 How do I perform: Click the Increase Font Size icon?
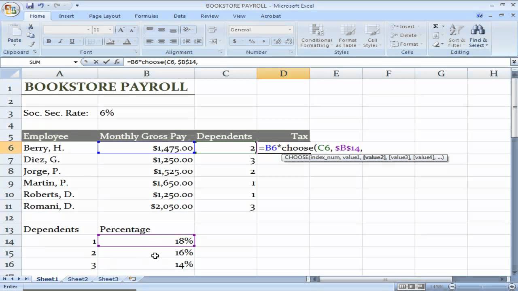(x=121, y=30)
